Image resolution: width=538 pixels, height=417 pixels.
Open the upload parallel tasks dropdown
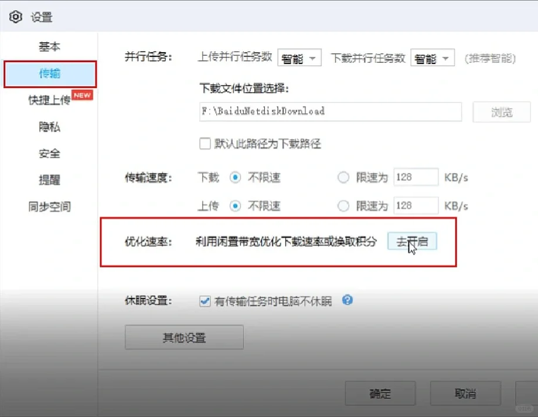coord(299,57)
